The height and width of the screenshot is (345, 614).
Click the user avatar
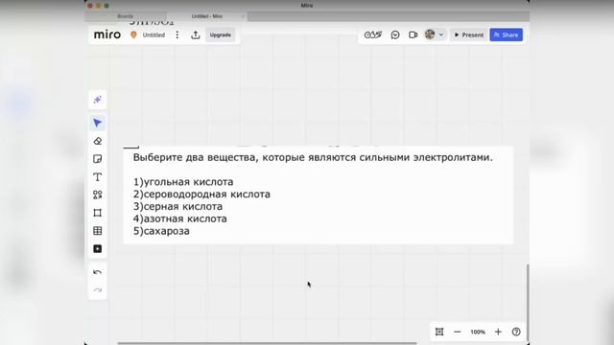pyautogui.click(x=430, y=34)
